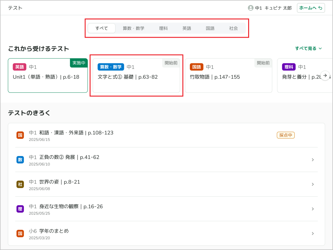Click テストのきろく heading
The image size is (333, 250).
tap(29, 113)
